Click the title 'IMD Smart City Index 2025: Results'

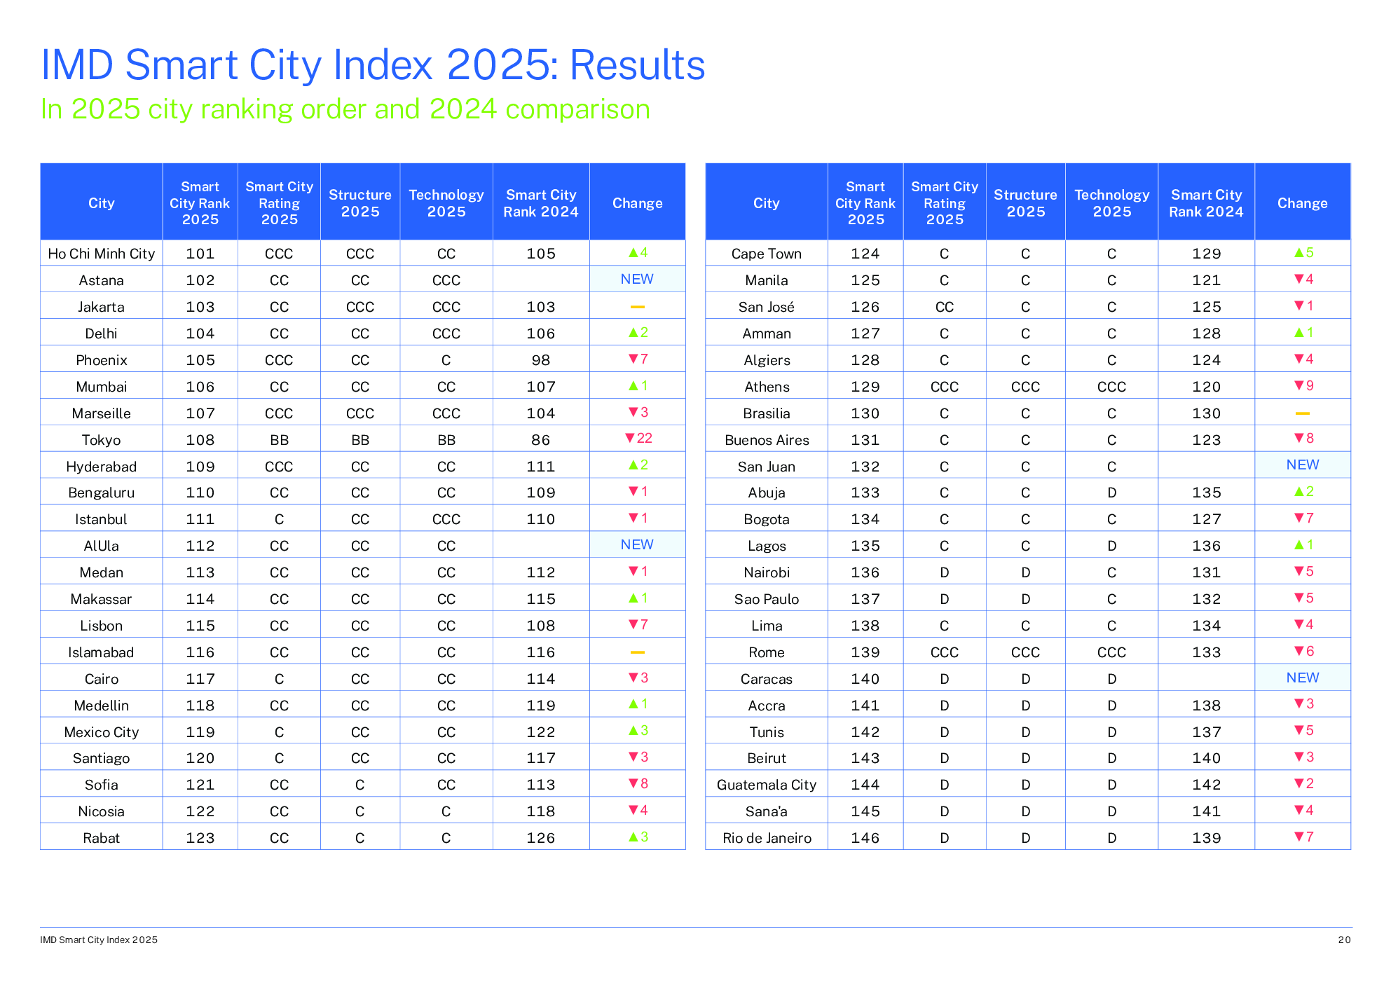[373, 64]
